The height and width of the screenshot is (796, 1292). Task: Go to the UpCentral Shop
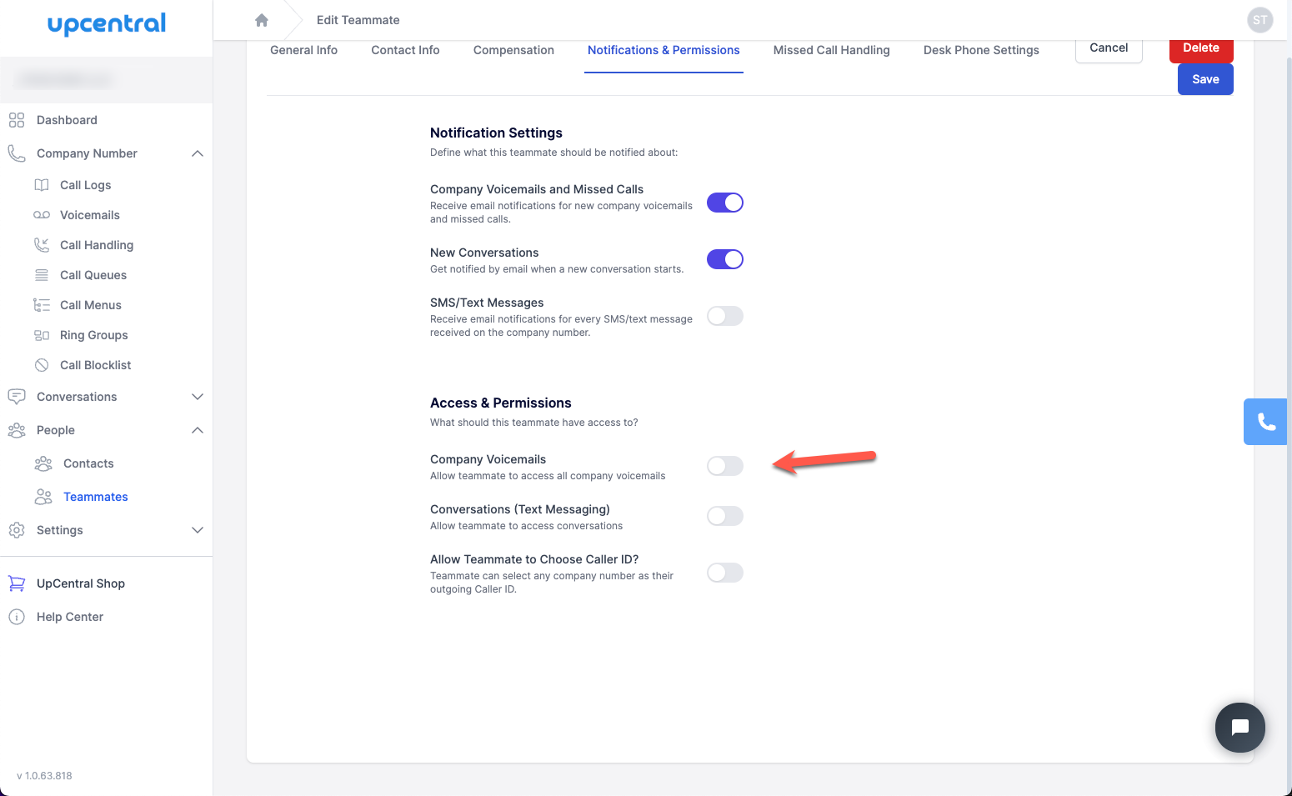(80, 583)
